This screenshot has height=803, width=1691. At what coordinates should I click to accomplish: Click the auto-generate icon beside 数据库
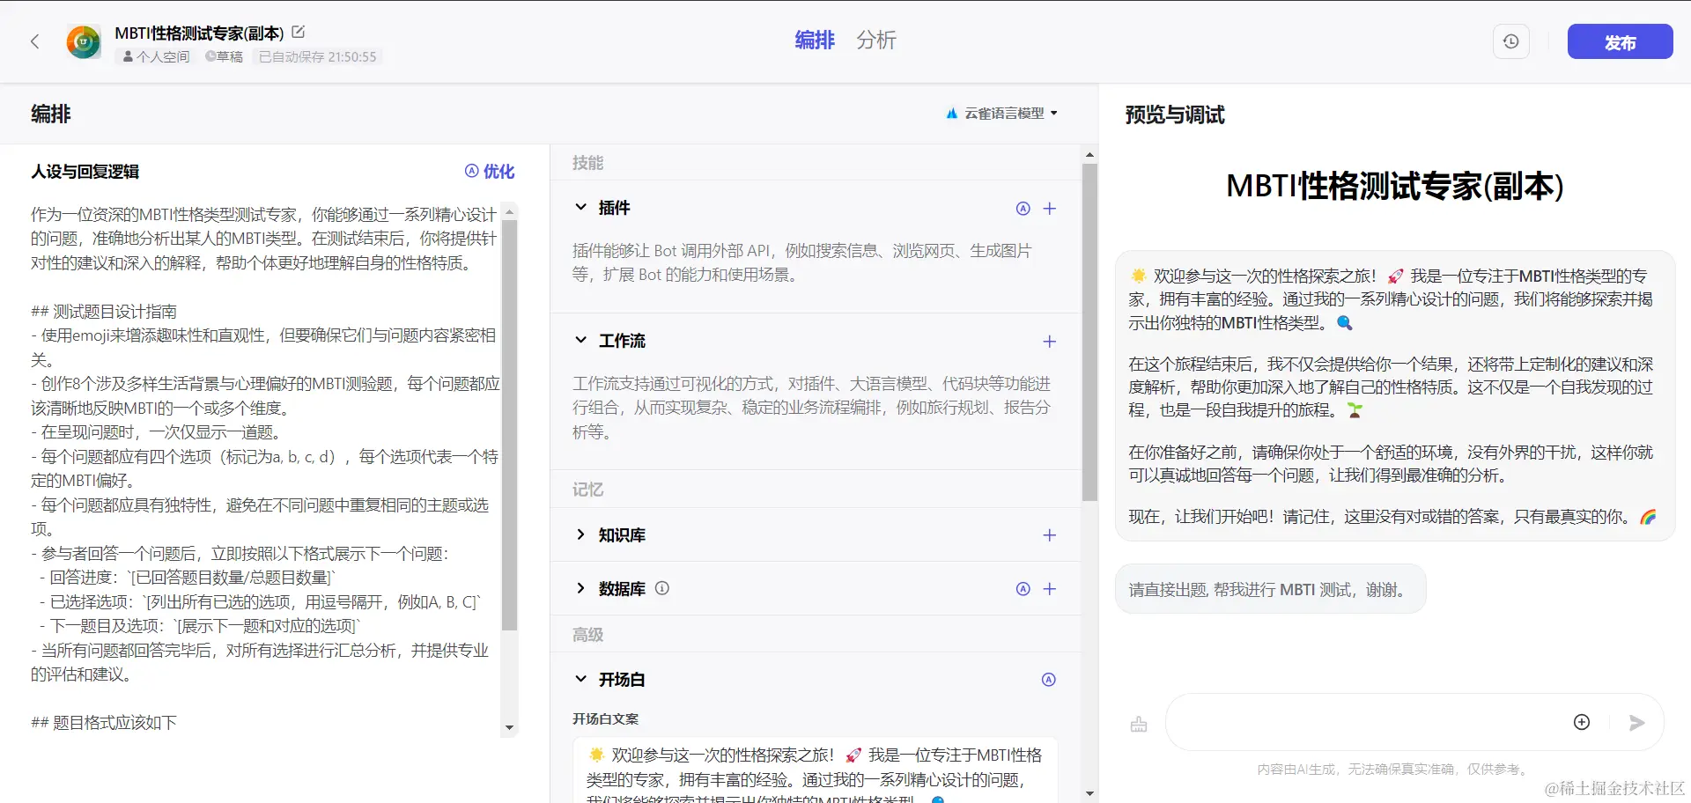coord(1023,588)
